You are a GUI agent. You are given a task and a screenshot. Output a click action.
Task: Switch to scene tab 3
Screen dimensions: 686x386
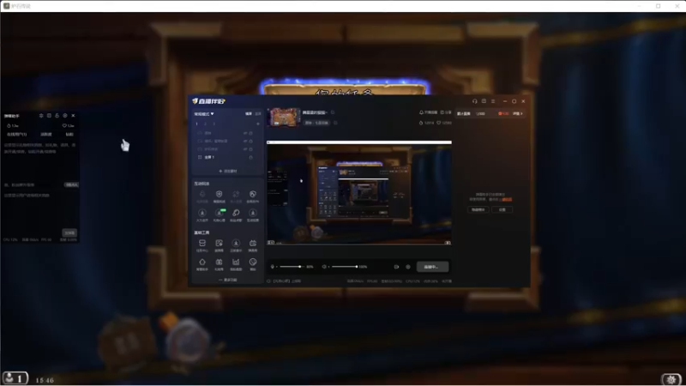(214, 124)
